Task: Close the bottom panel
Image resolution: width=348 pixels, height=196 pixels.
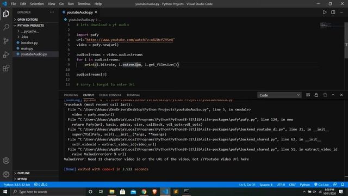Action: [341, 95]
